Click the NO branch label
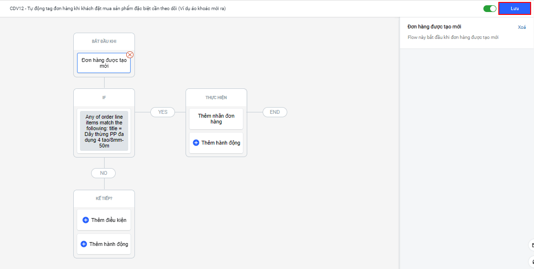This screenshot has width=534, height=269. (x=103, y=173)
